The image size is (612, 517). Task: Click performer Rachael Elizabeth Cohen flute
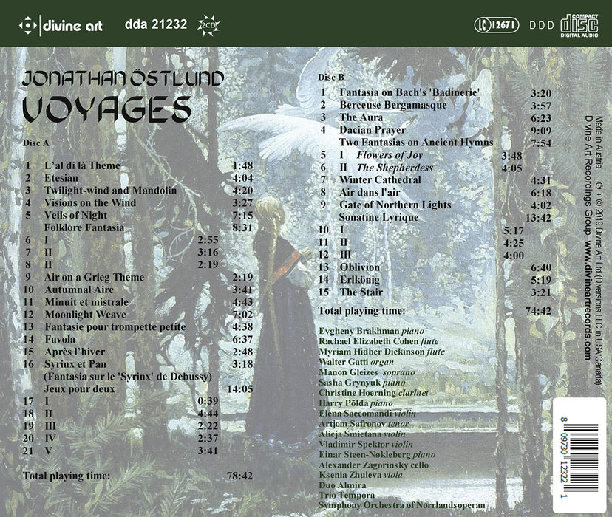click(378, 341)
